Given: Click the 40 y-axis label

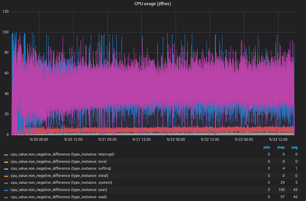Looking at the screenshot, I should tap(7, 93).
